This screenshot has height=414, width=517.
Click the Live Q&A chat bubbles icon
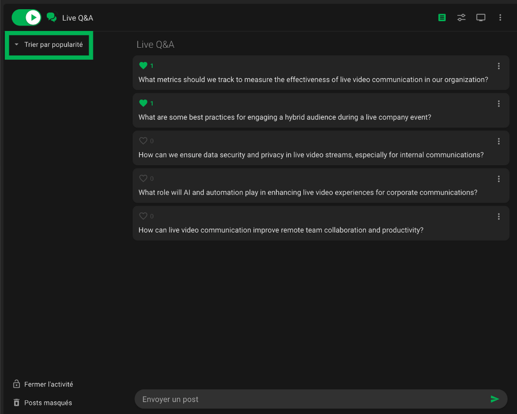coord(52,17)
